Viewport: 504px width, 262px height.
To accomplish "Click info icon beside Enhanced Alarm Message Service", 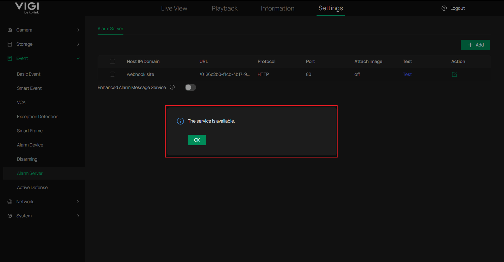I will [x=172, y=87].
